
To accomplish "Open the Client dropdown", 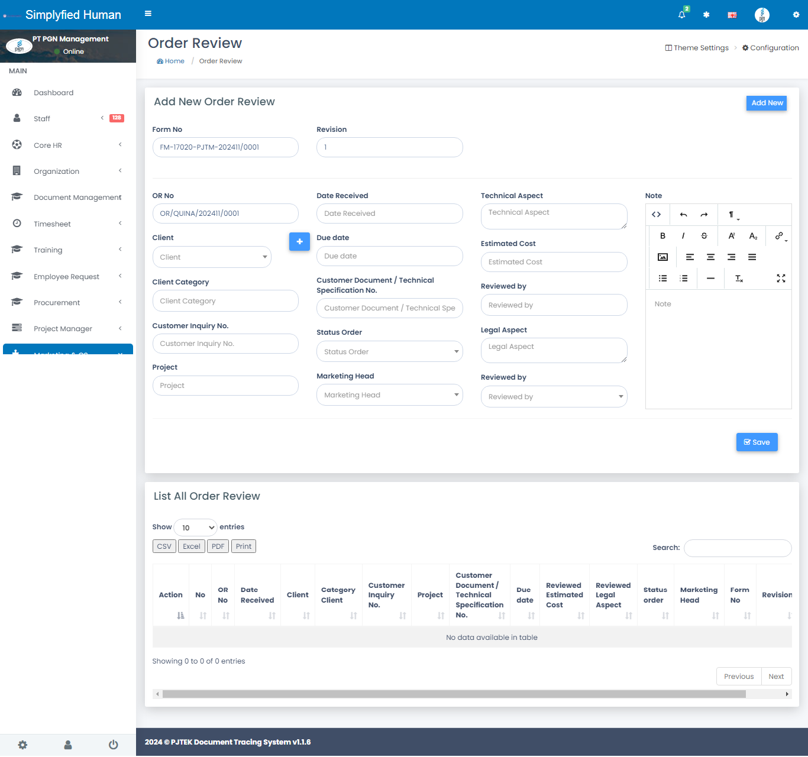I will click(x=212, y=257).
